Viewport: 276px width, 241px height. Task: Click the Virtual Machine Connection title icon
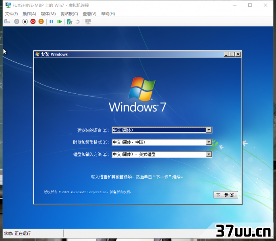tap(8, 5)
